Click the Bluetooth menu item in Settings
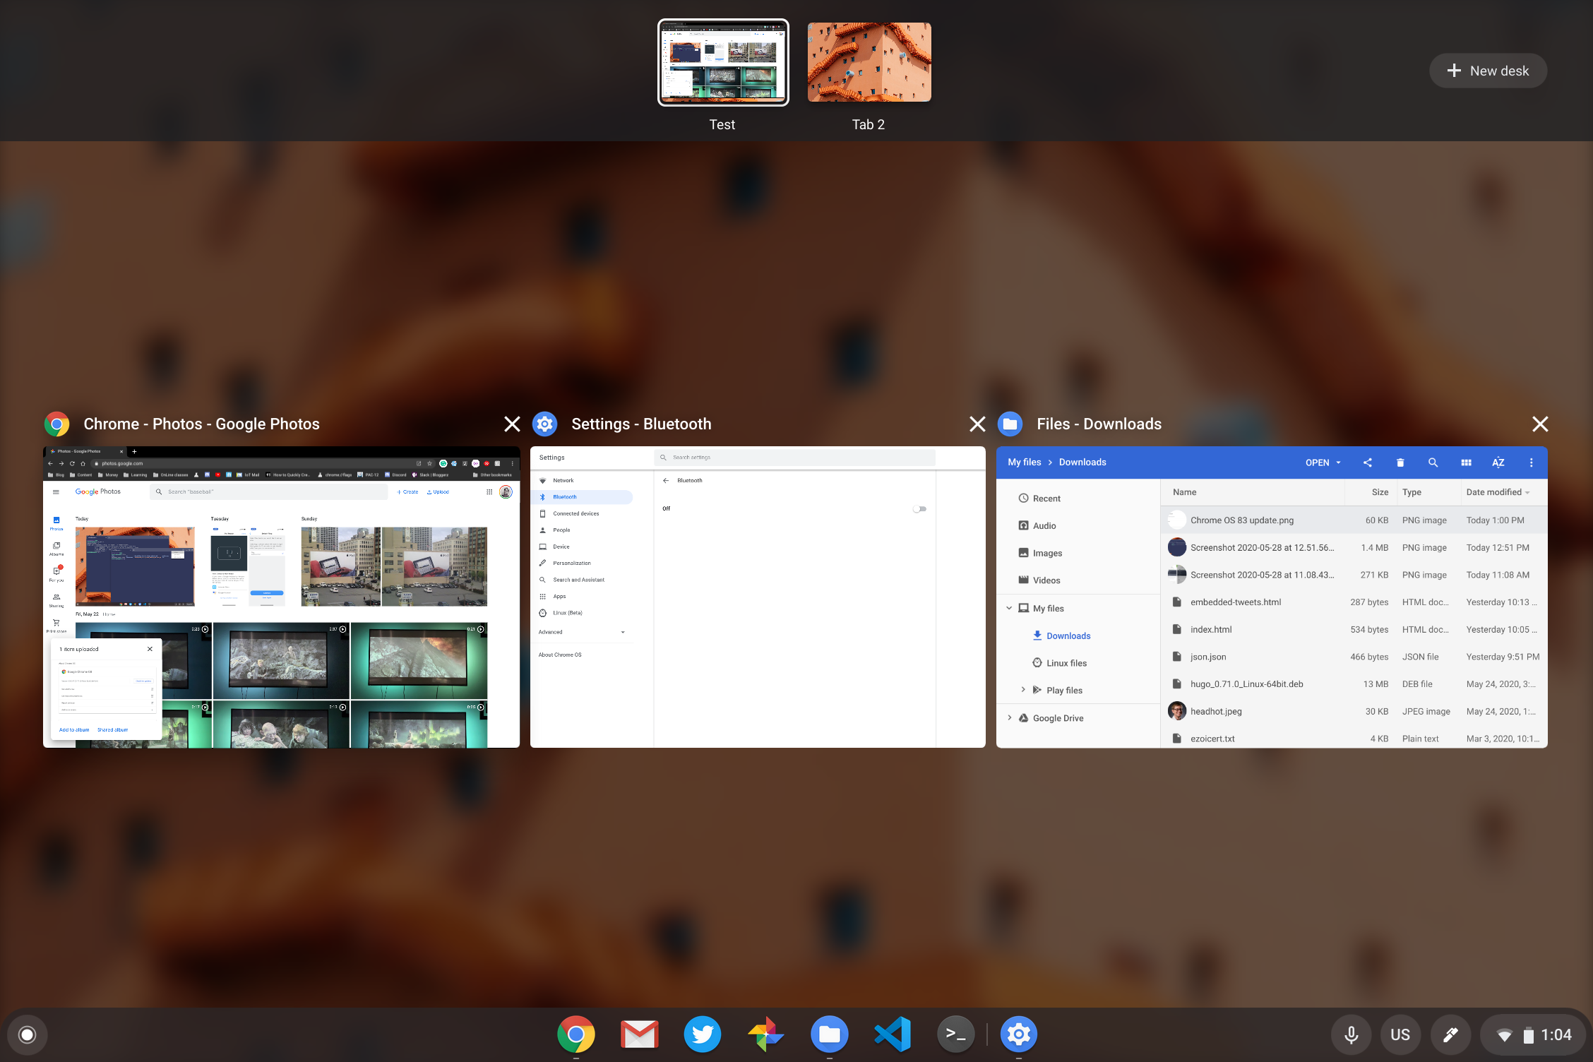 point(568,496)
